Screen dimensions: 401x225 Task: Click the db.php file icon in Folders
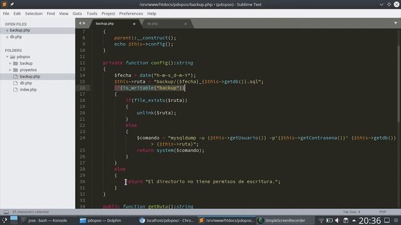pyautogui.click(x=15, y=83)
